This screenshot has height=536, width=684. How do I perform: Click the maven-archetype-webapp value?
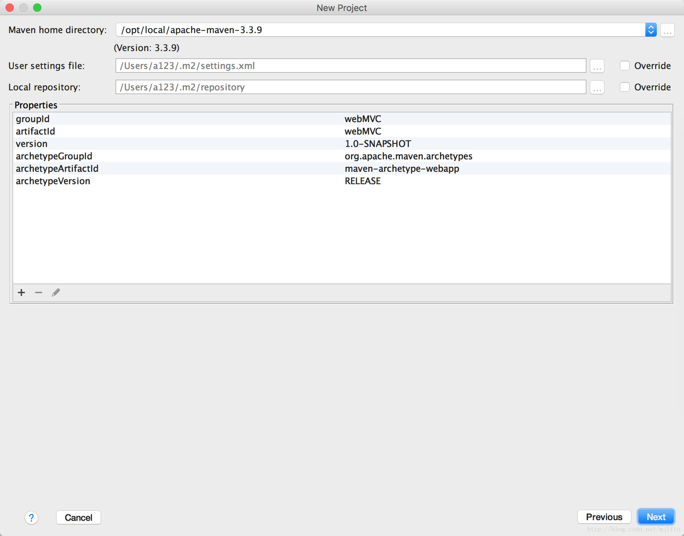402,169
